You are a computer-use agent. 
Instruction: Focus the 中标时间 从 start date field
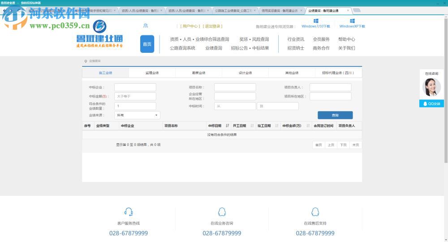235,106
